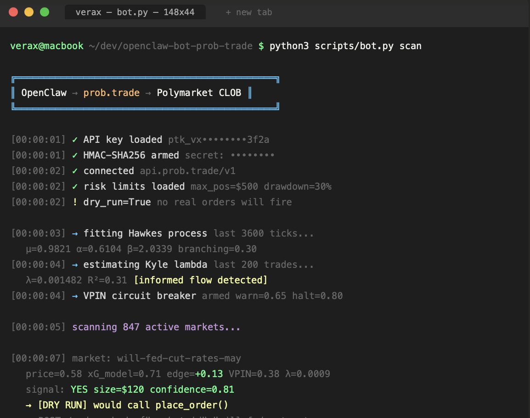
Task: Click the Hawkes parameters line 'μ=0.9821 α=0.6104'
Action: coord(73,249)
